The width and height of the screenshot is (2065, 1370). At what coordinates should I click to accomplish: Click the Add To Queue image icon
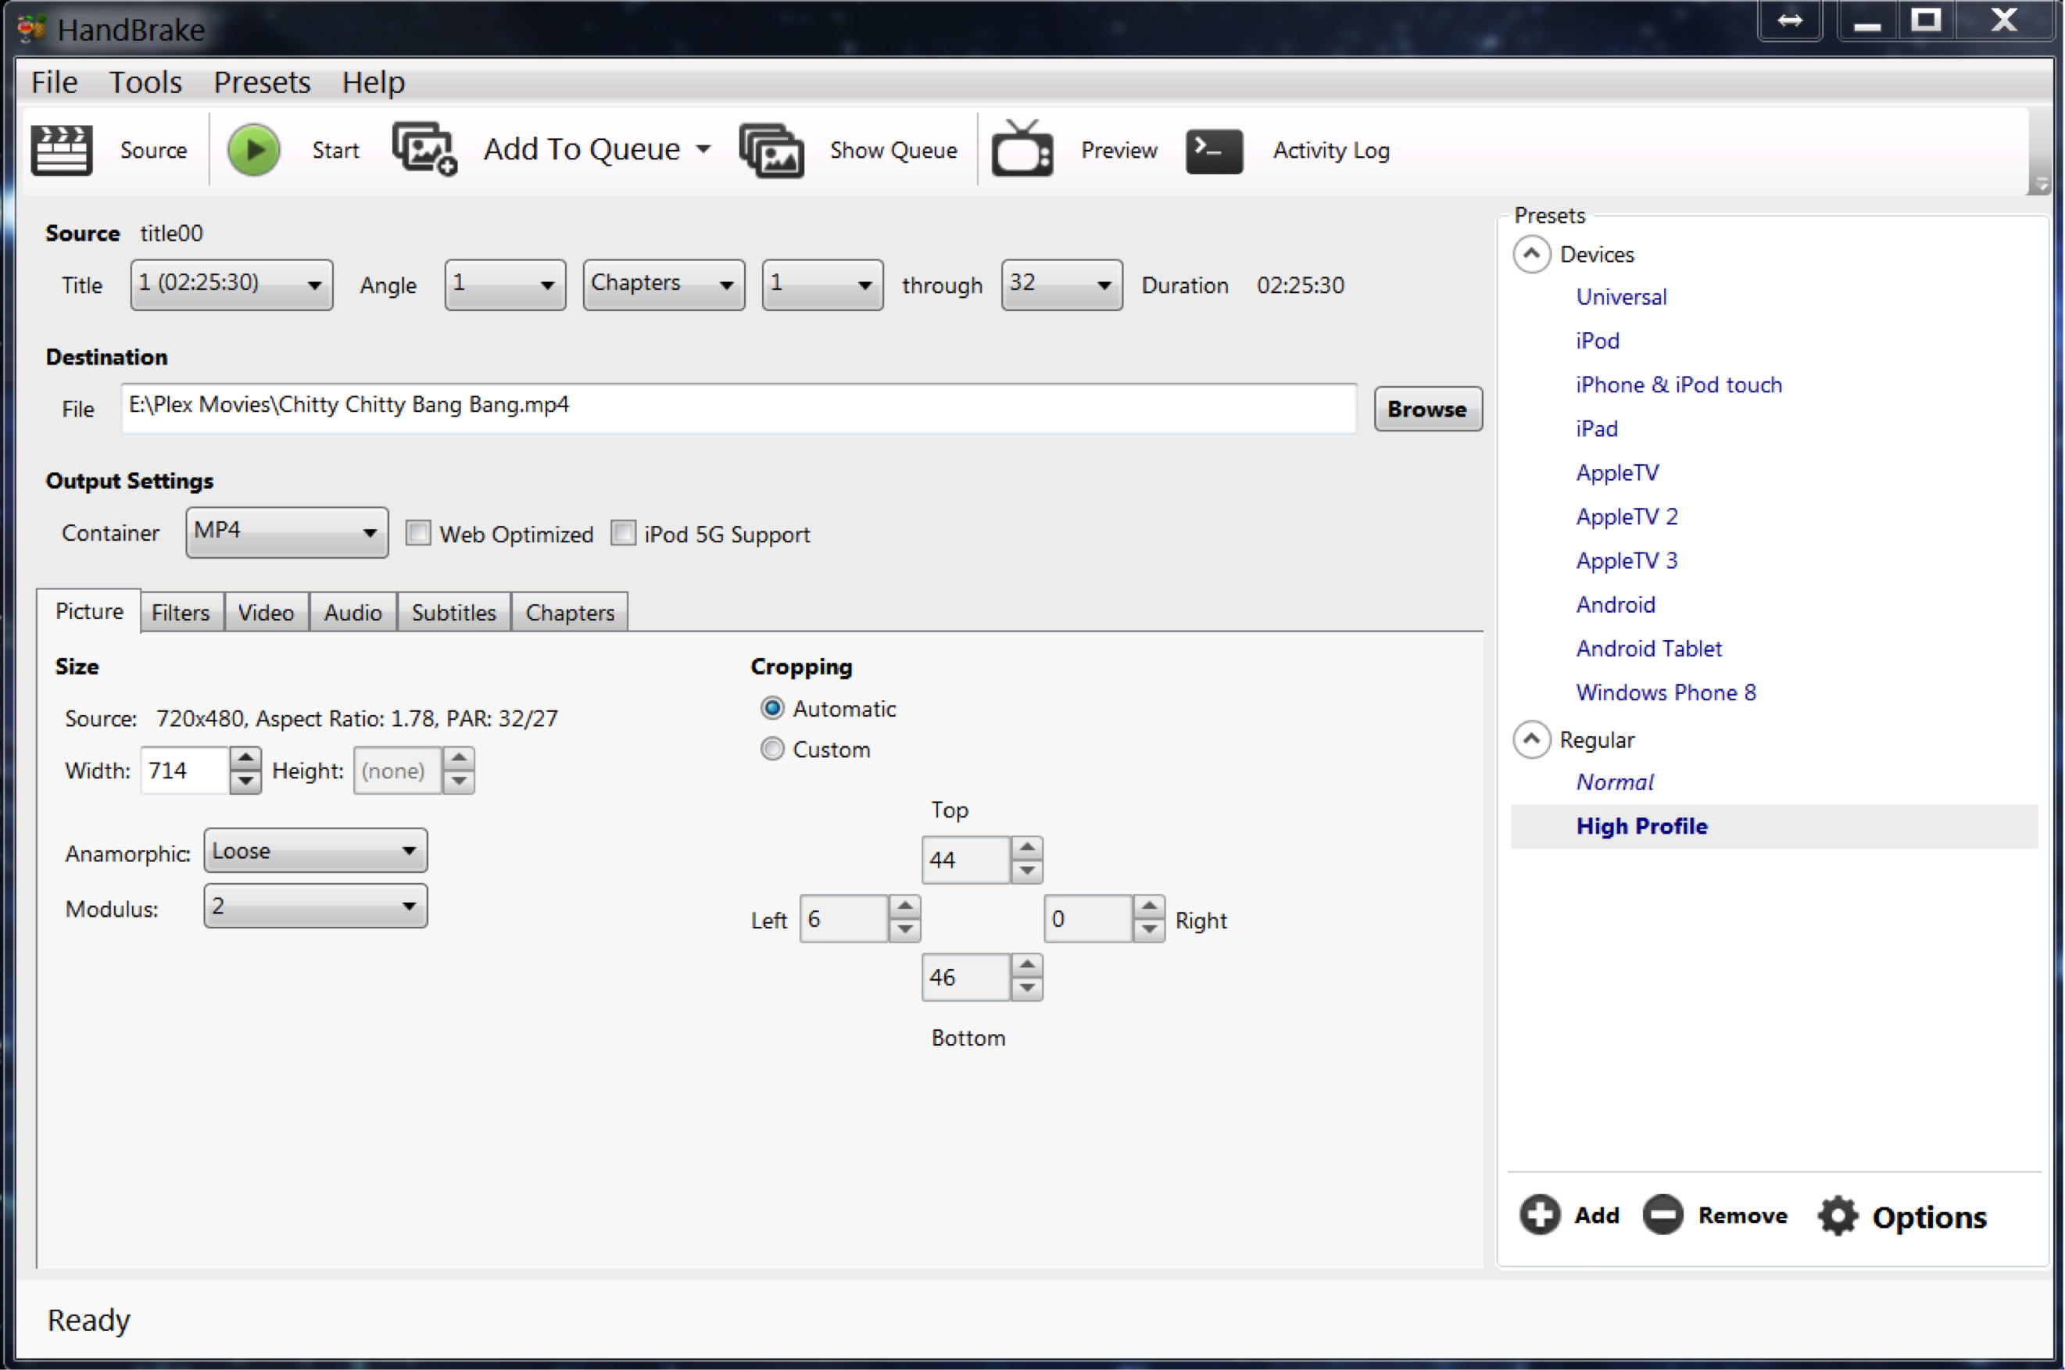click(424, 149)
